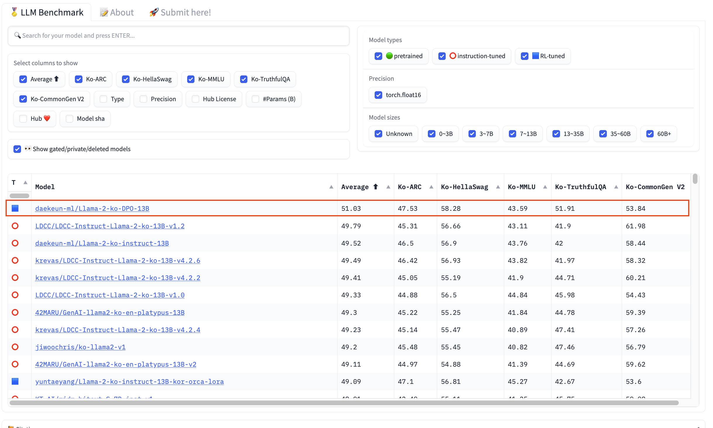Click blue RL-tuned square icon in first row
713x428 pixels.
click(x=15, y=208)
